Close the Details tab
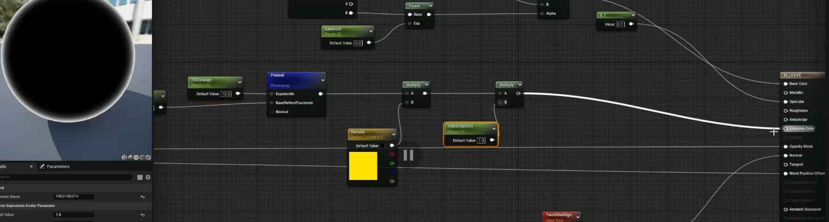 coord(31,167)
